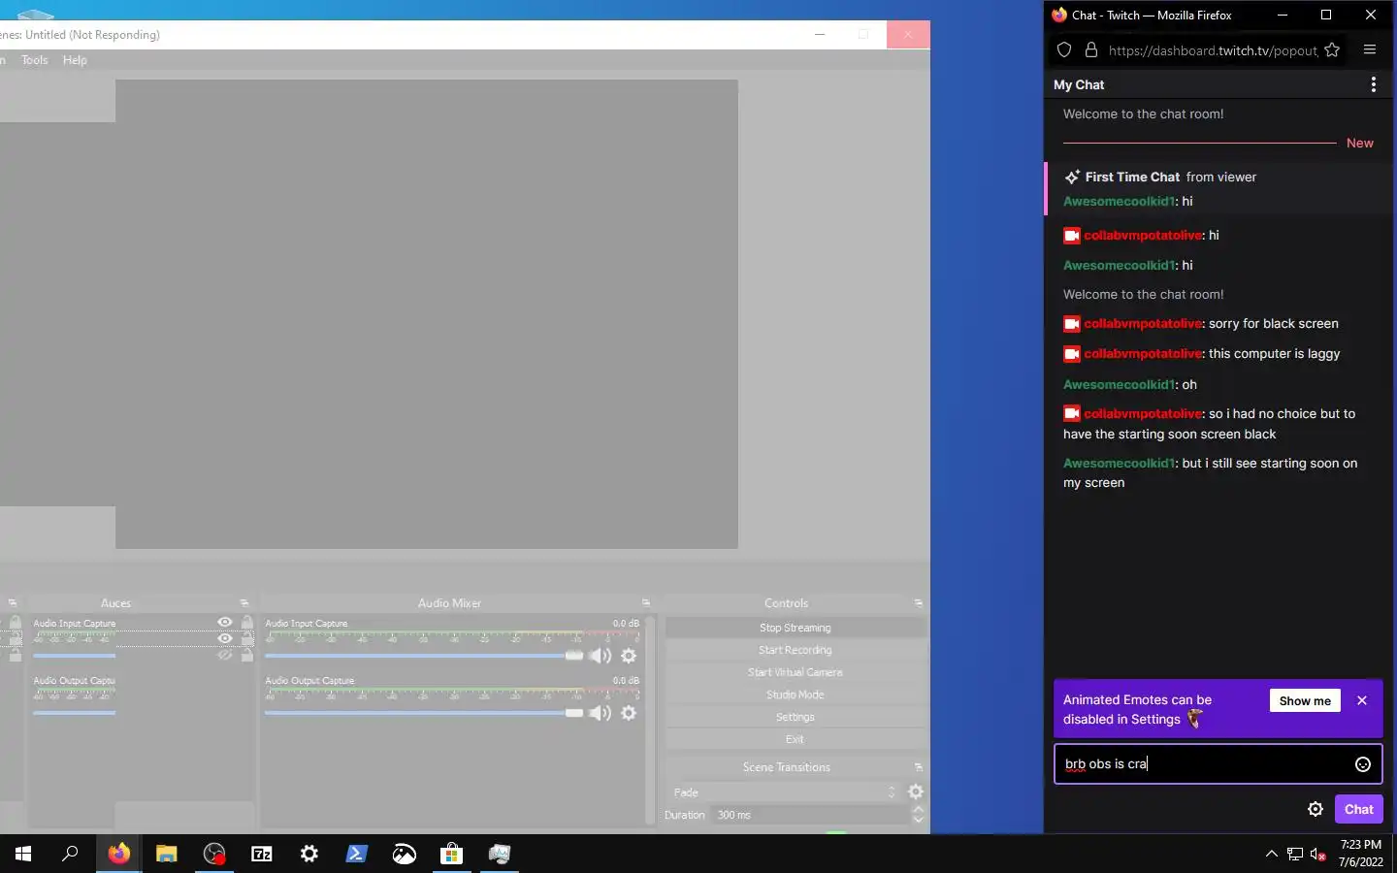Image resolution: width=1397 pixels, height=873 pixels.
Task: Click the system tray volume icon
Action: point(1317,854)
